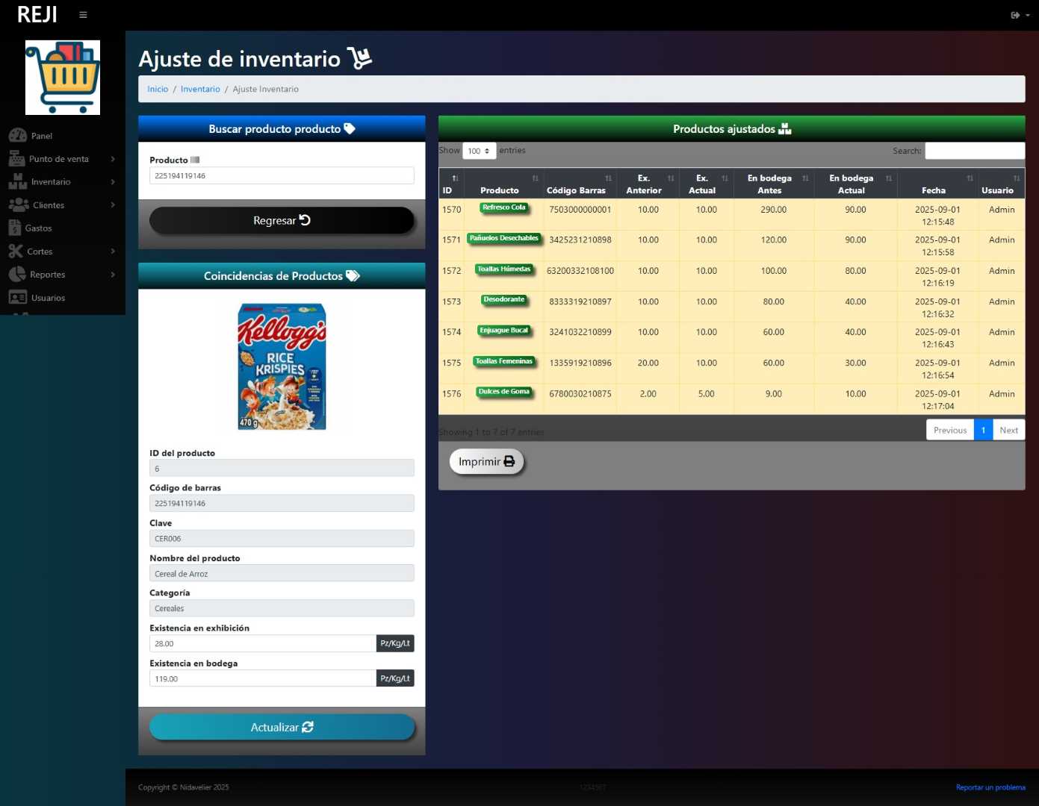The image size is (1039, 806).
Task: Click the Reportes pie chart icon
Action: (x=17, y=275)
